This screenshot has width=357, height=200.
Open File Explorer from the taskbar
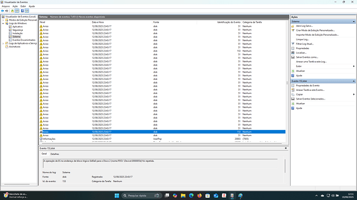[183, 195]
